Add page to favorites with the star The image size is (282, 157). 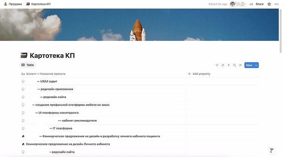coord(269,4)
